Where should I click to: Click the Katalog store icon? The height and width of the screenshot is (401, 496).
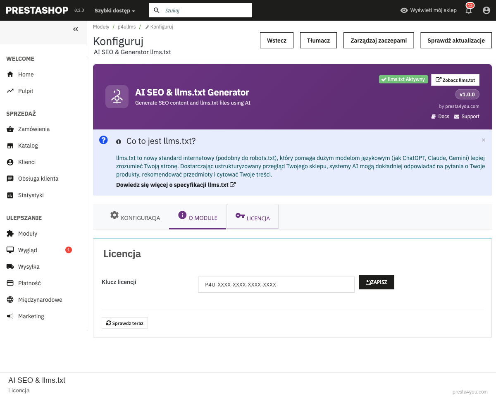[10, 146]
